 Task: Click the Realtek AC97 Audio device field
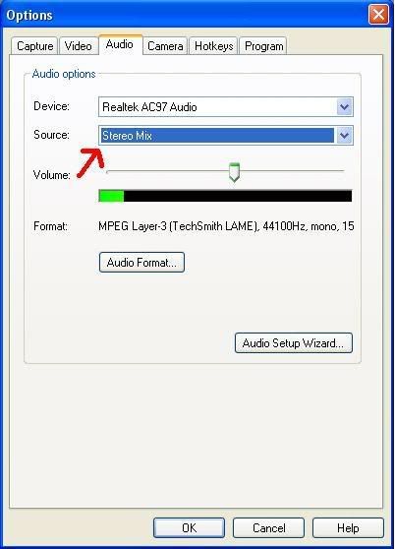(x=226, y=107)
